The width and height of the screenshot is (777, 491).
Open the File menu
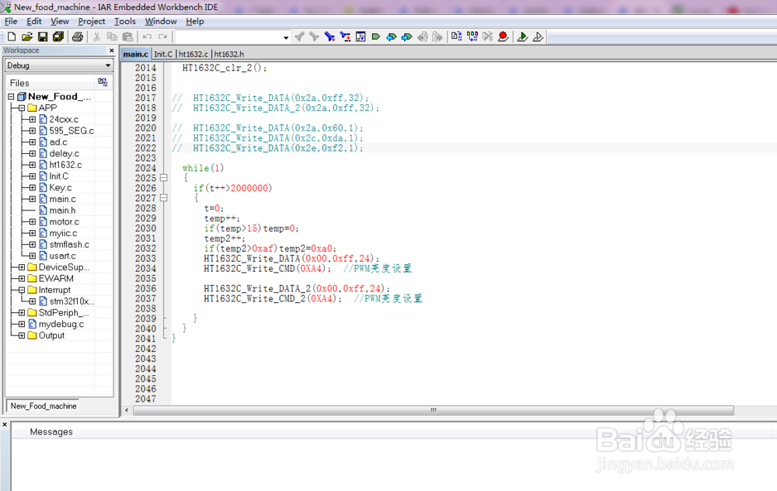coord(11,21)
